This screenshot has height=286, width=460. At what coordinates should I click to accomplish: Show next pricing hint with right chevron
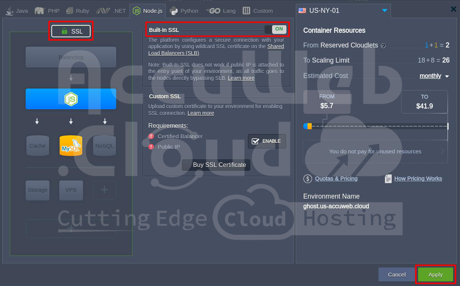tap(442, 151)
